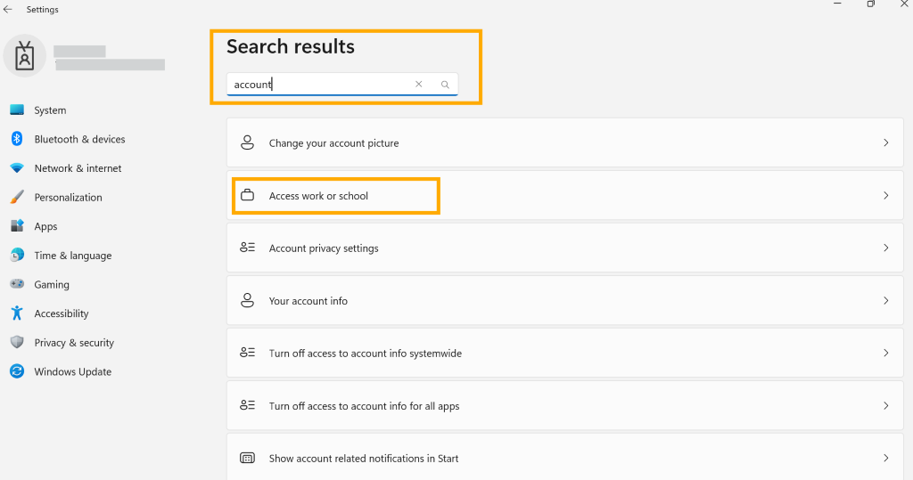913x480 pixels.
Task: Expand the Account privacy settings chevron
Action: coord(885,248)
